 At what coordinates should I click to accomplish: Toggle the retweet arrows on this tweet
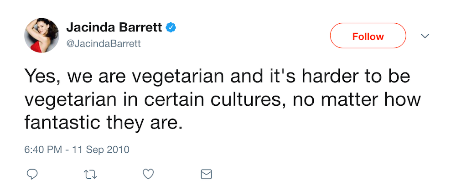[x=90, y=175]
